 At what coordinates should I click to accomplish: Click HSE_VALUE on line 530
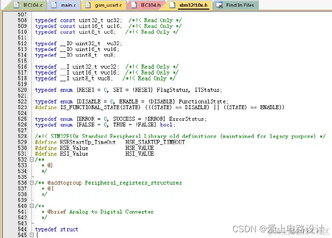point(140,148)
